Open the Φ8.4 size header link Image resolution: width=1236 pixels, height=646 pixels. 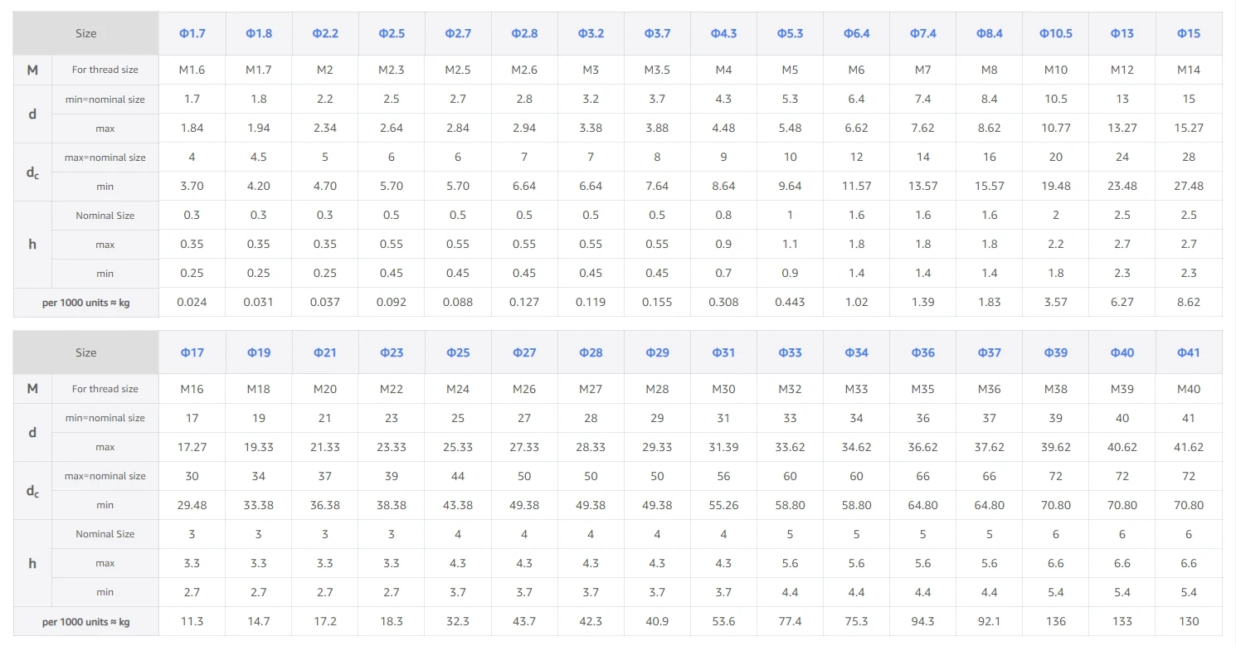click(x=990, y=33)
